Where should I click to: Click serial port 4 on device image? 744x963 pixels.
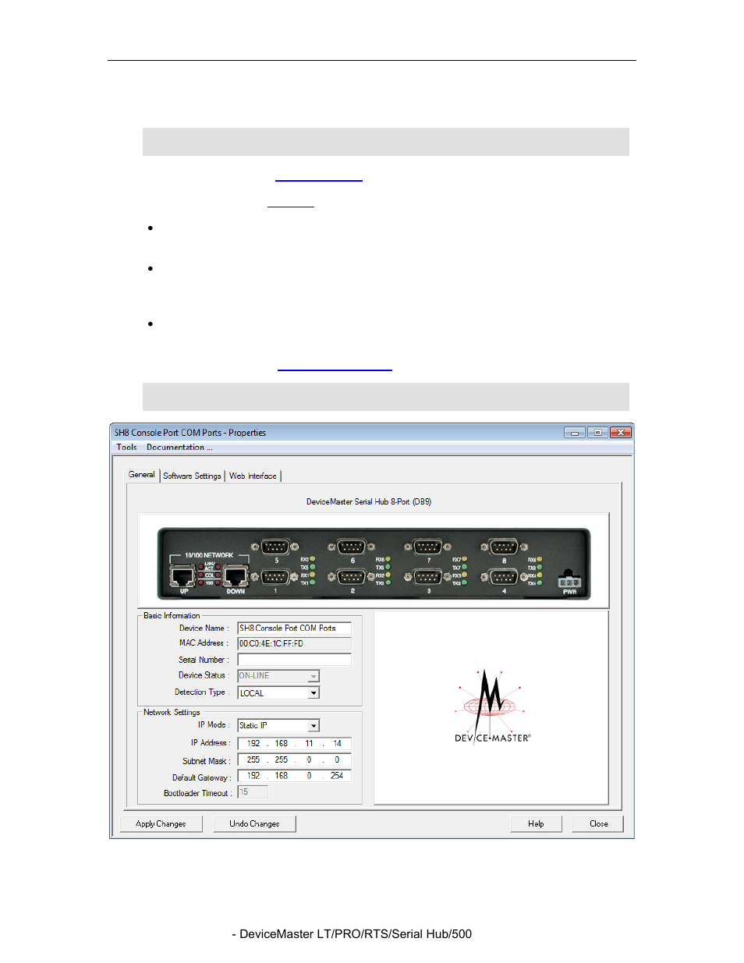[x=504, y=578]
